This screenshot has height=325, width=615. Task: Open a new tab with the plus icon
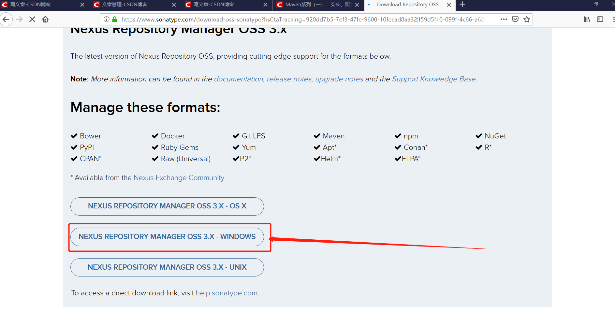pos(462,5)
